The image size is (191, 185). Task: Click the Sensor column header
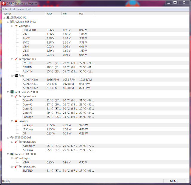coord(24,14)
